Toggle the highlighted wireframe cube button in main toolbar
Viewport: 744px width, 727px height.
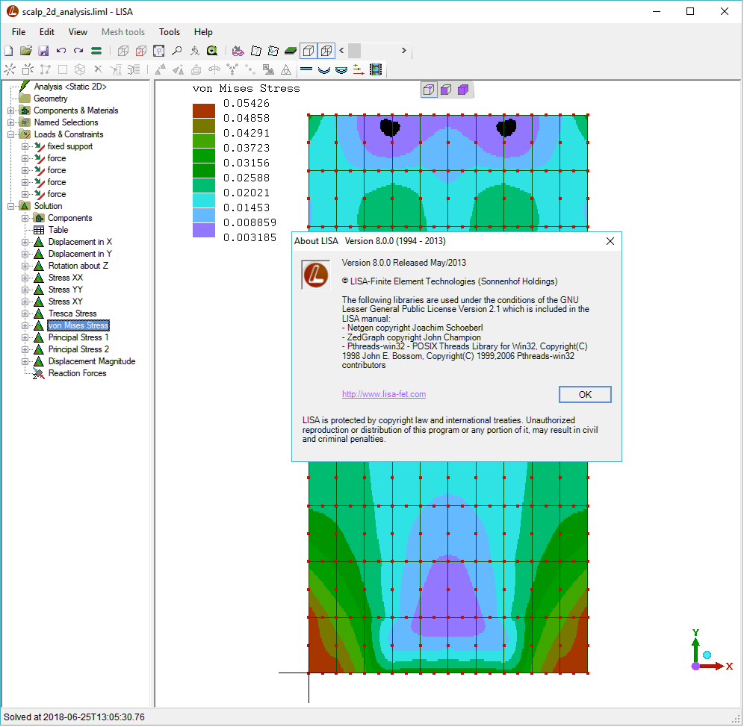326,51
